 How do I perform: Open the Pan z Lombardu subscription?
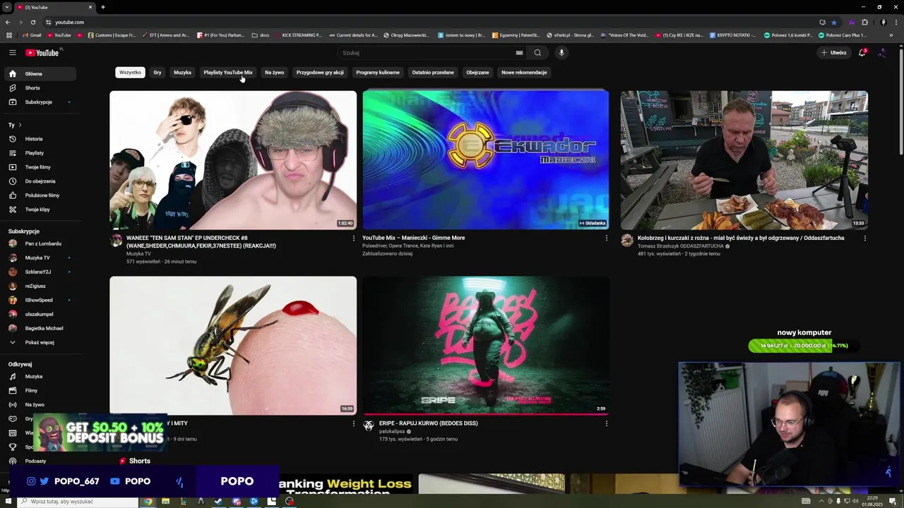click(x=40, y=243)
